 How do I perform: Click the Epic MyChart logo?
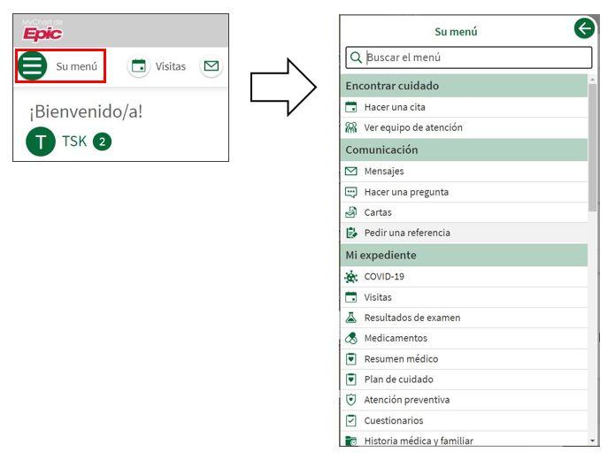(x=42, y=31)
